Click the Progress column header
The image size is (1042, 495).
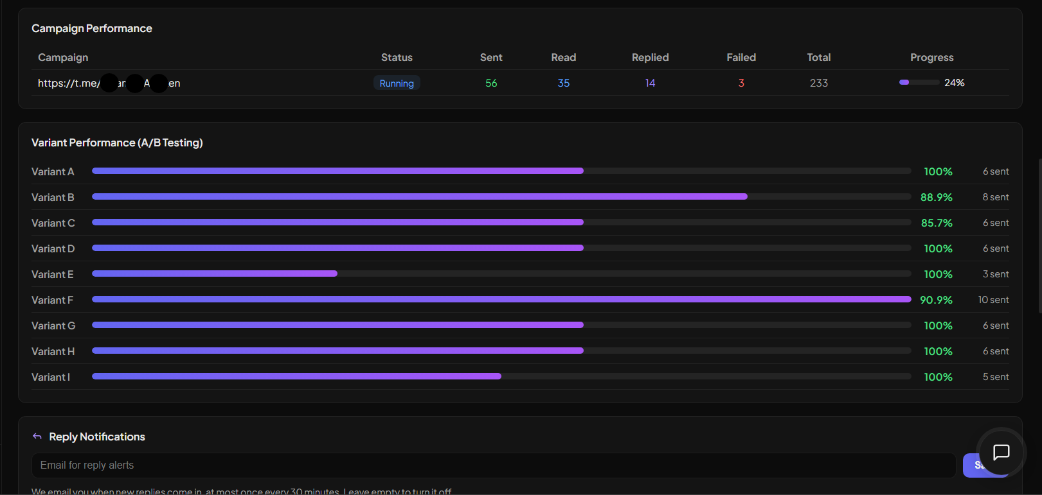tap(931, 57)
